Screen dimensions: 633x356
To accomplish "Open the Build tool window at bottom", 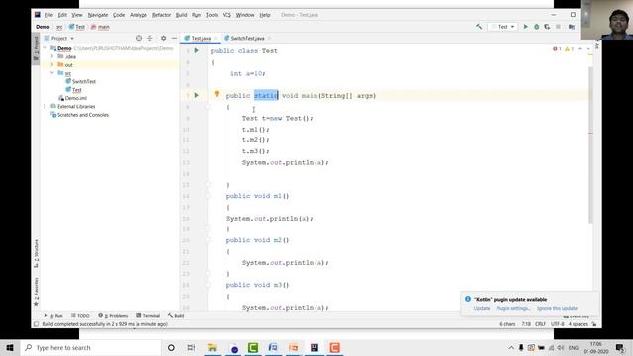I will pos(176,316).
